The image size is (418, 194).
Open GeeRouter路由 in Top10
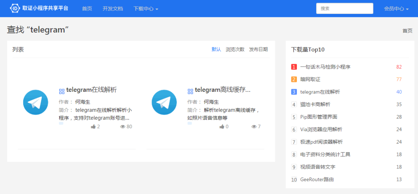point(317,180)
